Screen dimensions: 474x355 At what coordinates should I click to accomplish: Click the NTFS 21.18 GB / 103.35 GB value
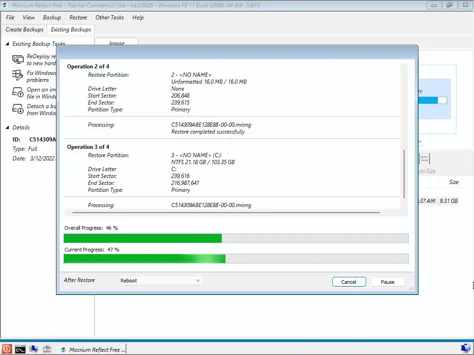tap(203, 162)
